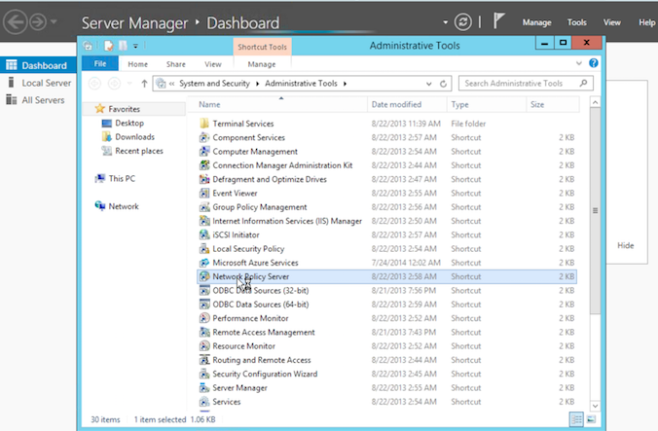Switch to the large icons view layout
Screen dimensions: 658x431
click(x=591, y=419)
